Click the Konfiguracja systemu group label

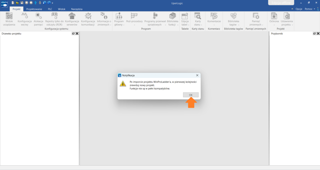point(57,29)
